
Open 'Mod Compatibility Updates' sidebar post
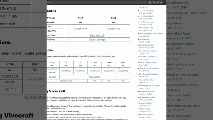point(149,74)
